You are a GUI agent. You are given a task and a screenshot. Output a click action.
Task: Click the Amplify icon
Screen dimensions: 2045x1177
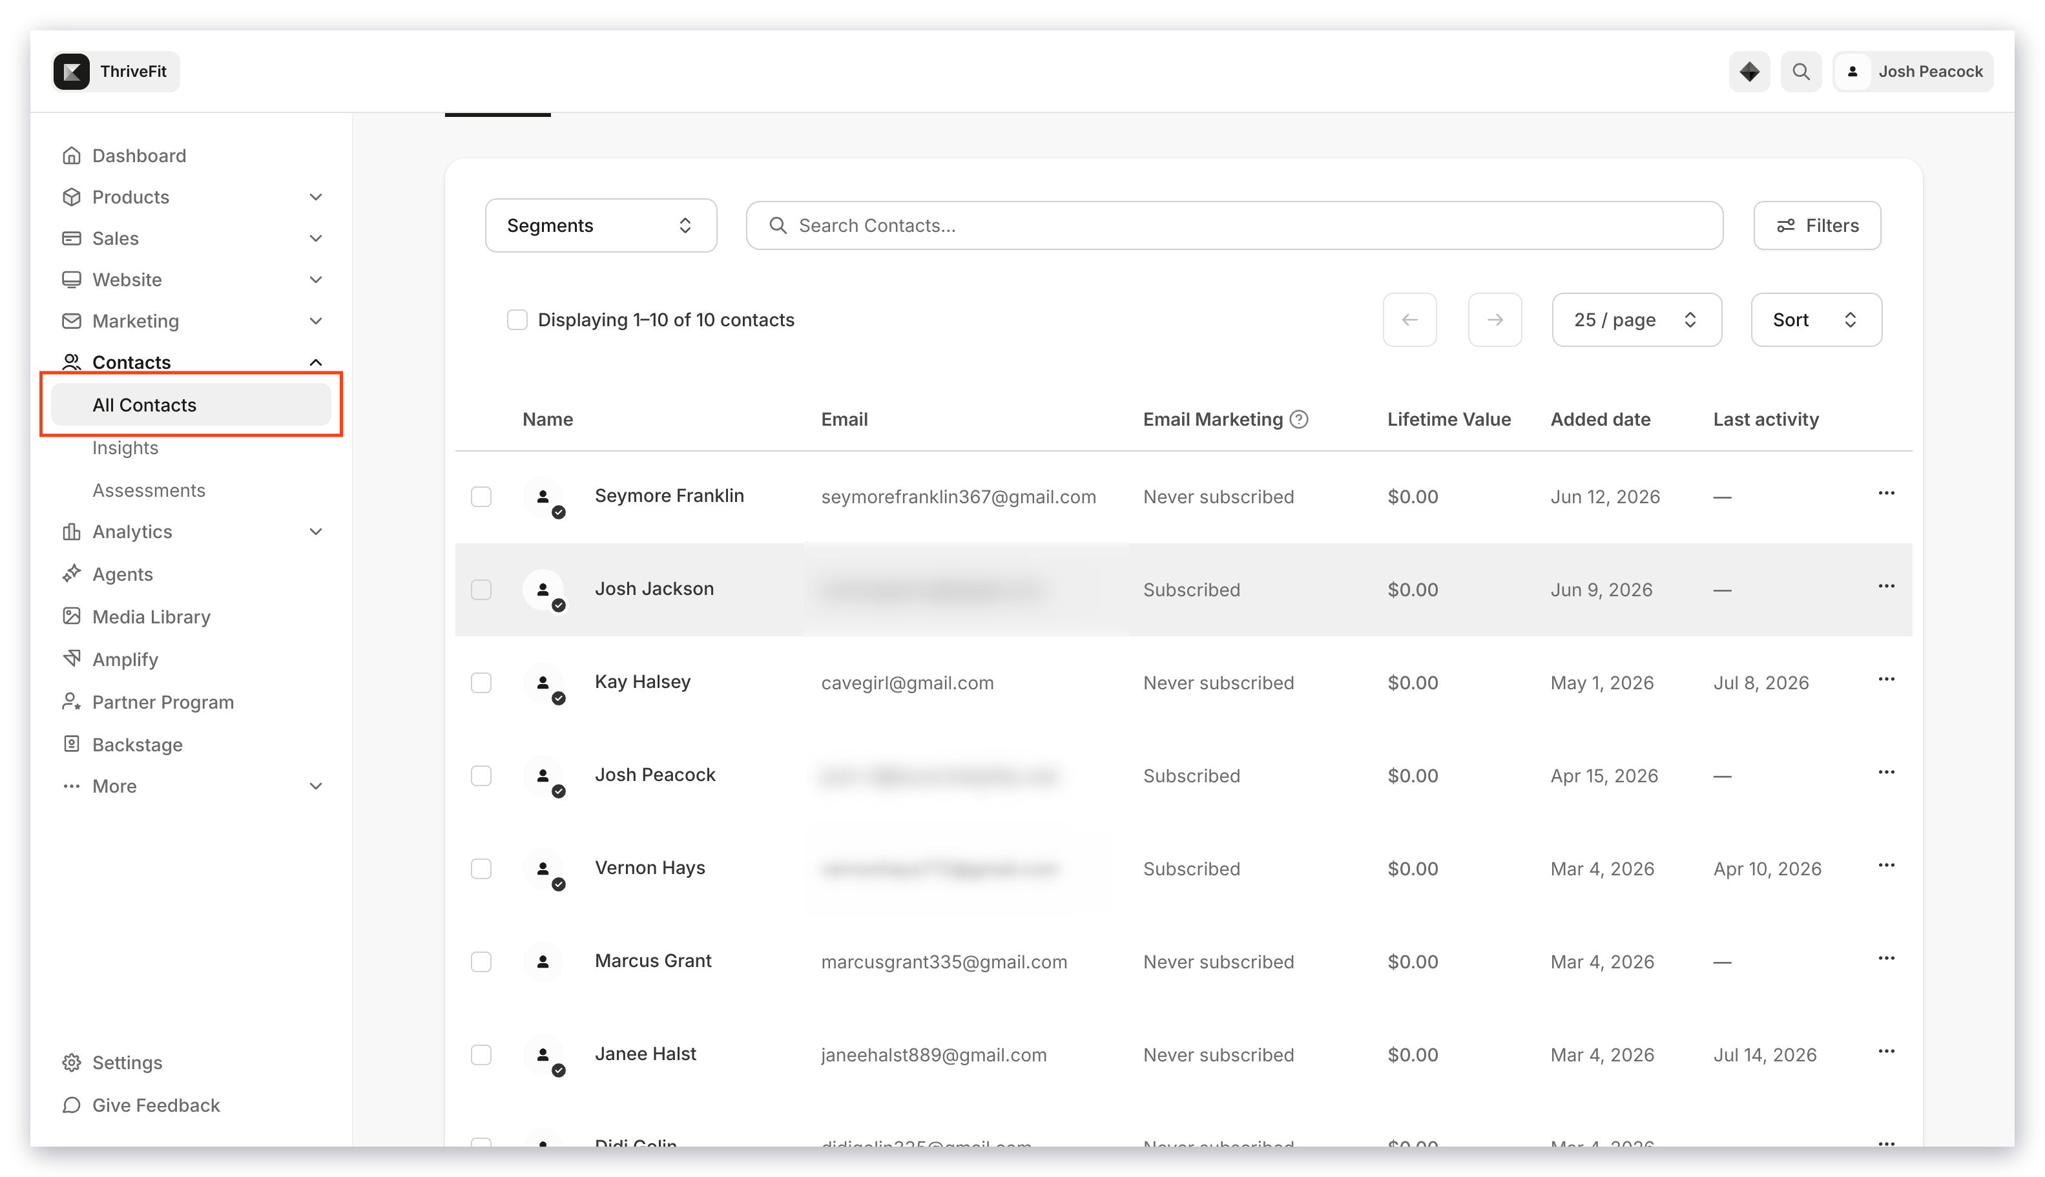[x=71, y=658]
